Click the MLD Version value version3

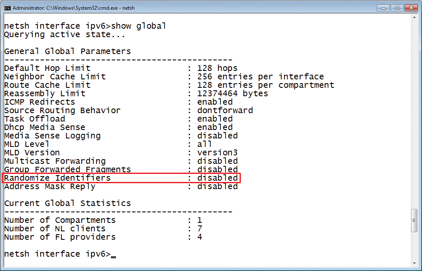(217, 152)
